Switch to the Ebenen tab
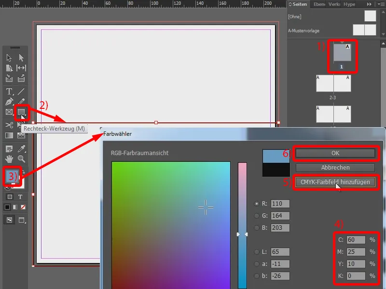This screenshot has width=386, height=289. [319, 5]
